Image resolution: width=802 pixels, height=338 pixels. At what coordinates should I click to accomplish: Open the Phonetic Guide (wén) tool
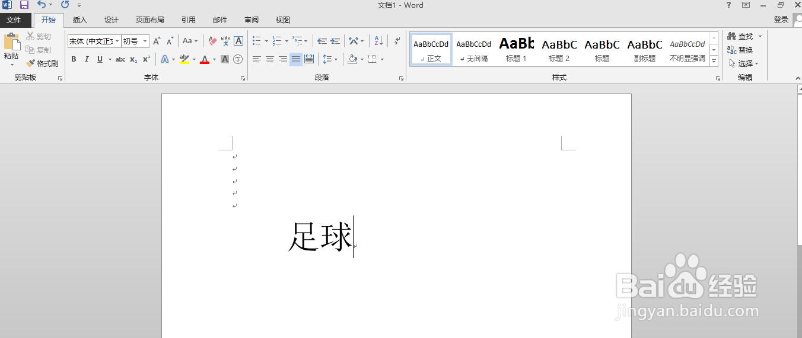click(225, 41)
